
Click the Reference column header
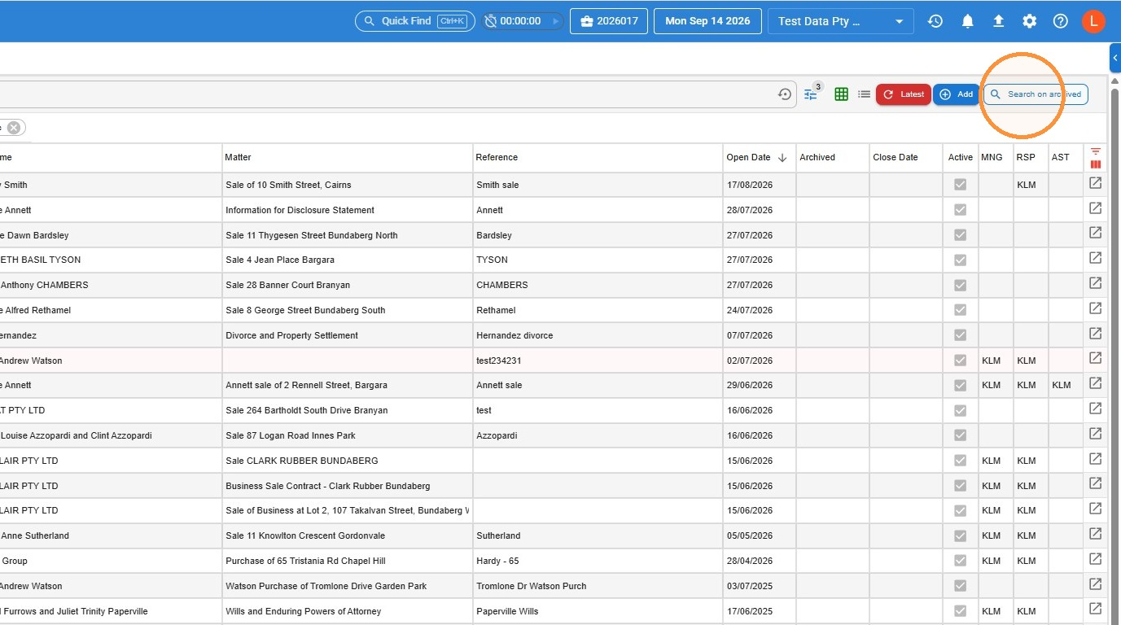coord(598,157)
